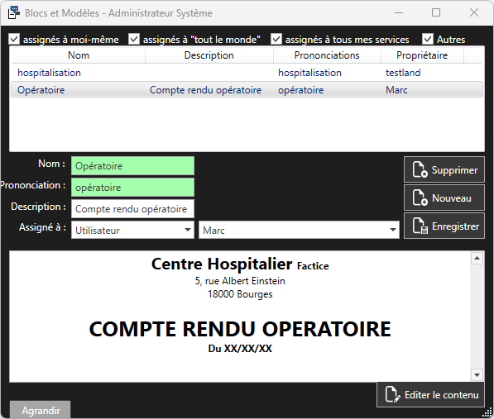The height and width of the screenshot is (419, 494).
Task: Toggle the "assignés à tout le monde" checkbox
Action: [x=134, y=39]
